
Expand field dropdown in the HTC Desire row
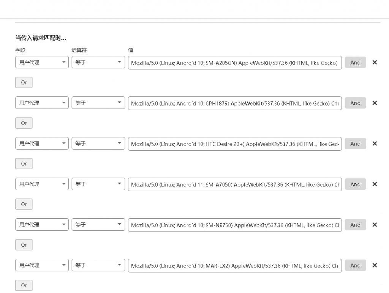click(x=42, y=143)
